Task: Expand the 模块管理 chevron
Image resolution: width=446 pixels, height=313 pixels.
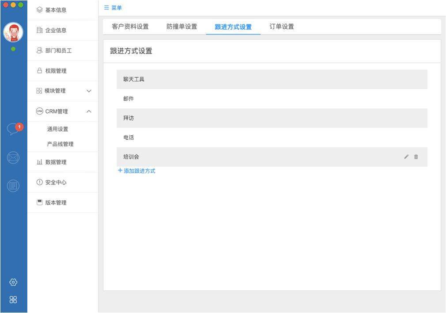Action: coord(89,91)
